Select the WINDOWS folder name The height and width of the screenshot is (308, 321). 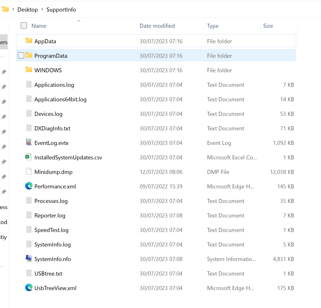coord(48,70)
